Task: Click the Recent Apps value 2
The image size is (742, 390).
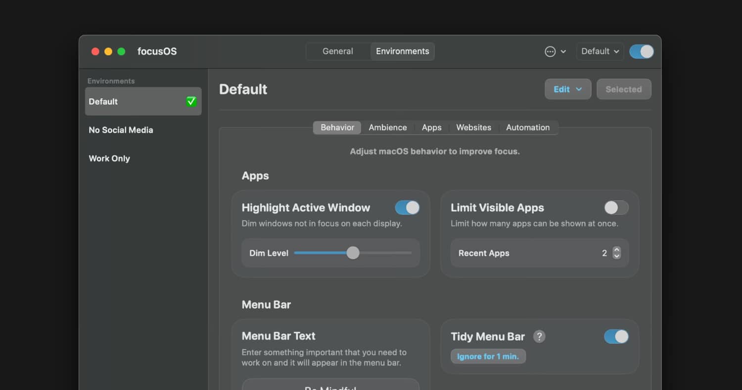Action: tap(604, 253)
